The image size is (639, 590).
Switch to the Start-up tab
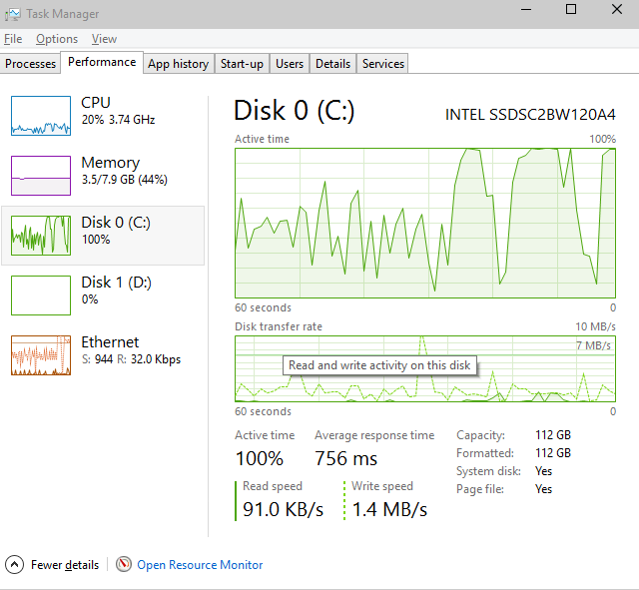(x=242, y=64)
